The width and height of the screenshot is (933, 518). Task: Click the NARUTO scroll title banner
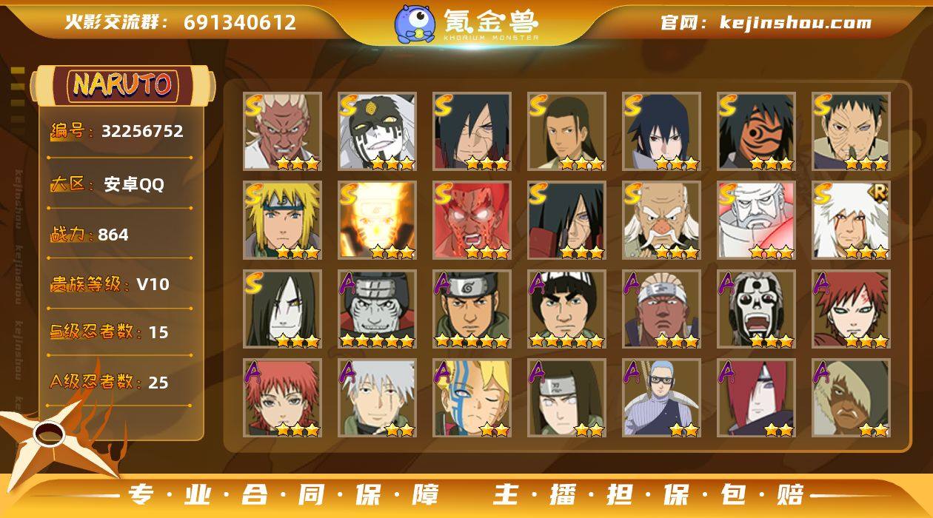point(122,84)
